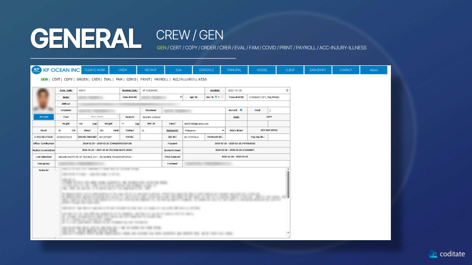
Task: Open the Nationality Philippines dropdown
Action: click(204, 130)
